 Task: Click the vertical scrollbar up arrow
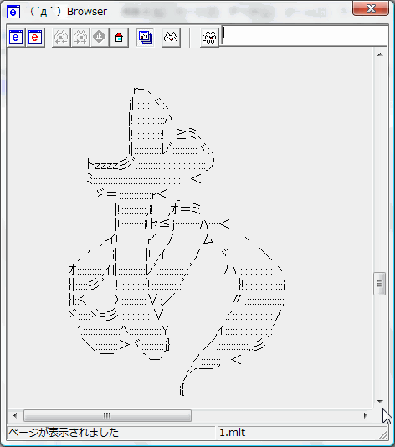coord(380,54)
